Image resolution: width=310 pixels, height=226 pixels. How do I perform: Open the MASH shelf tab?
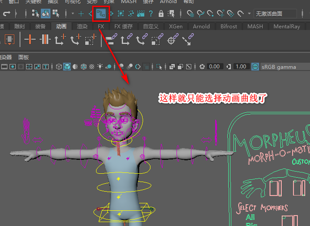pos(255,26)
